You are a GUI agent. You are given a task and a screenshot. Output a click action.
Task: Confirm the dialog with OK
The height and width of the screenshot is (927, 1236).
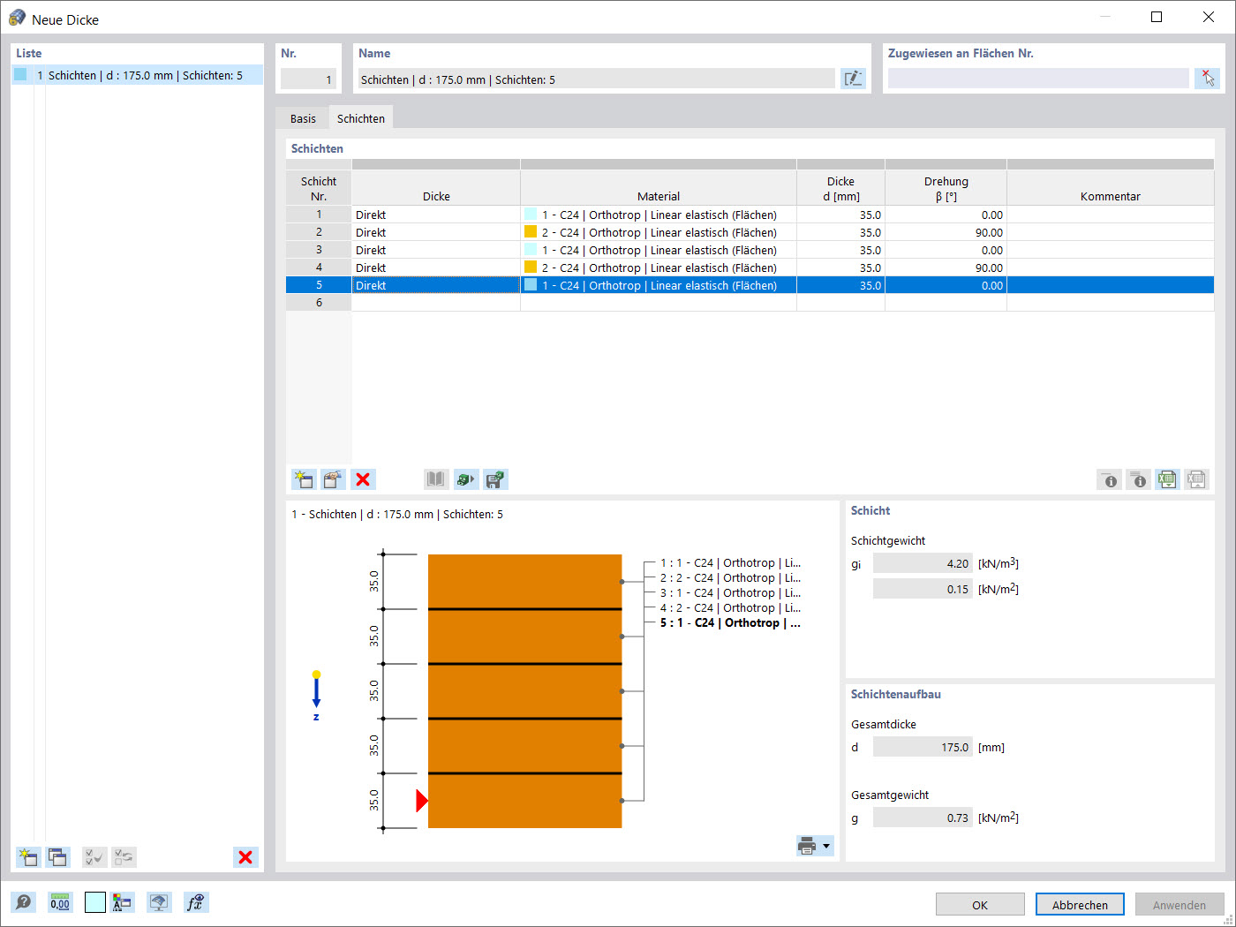click(x=980, y=904)
